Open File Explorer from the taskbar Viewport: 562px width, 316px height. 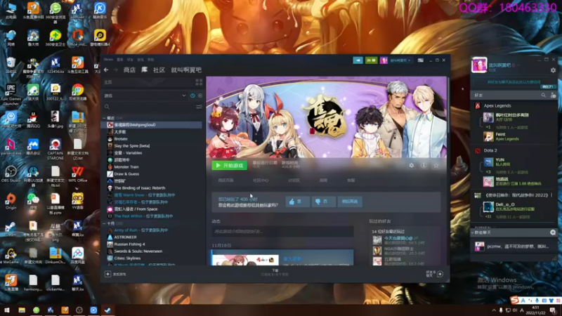[22, 310]
